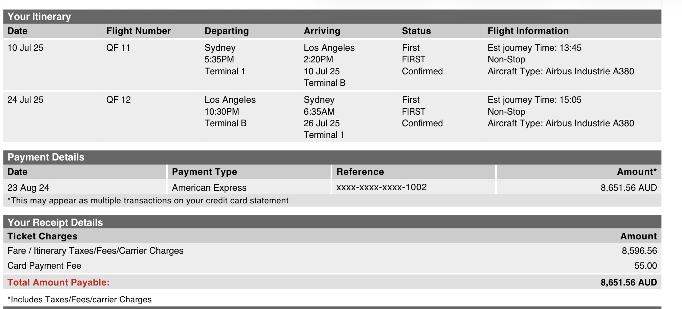Screen dimensions: 682x309
Task: Select the American Express payment type
Action: (209, 187)
